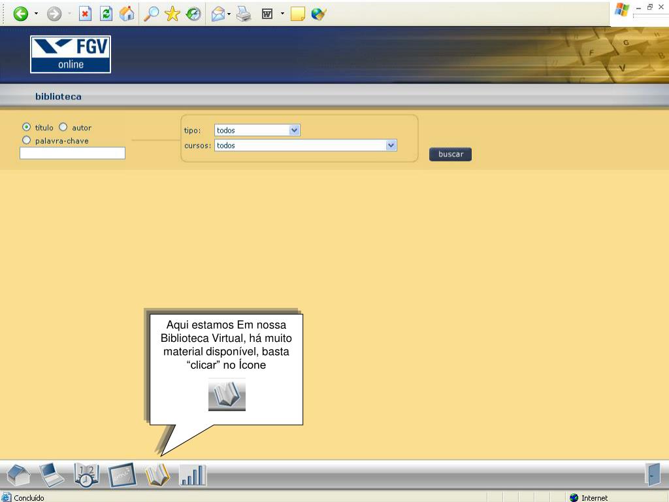
Task: Click the globe messenger toolbar icon
Action: pos(319,14)
